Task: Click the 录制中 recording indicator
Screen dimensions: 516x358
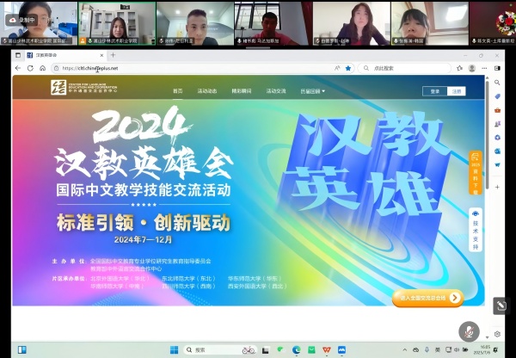Action: 21,20
